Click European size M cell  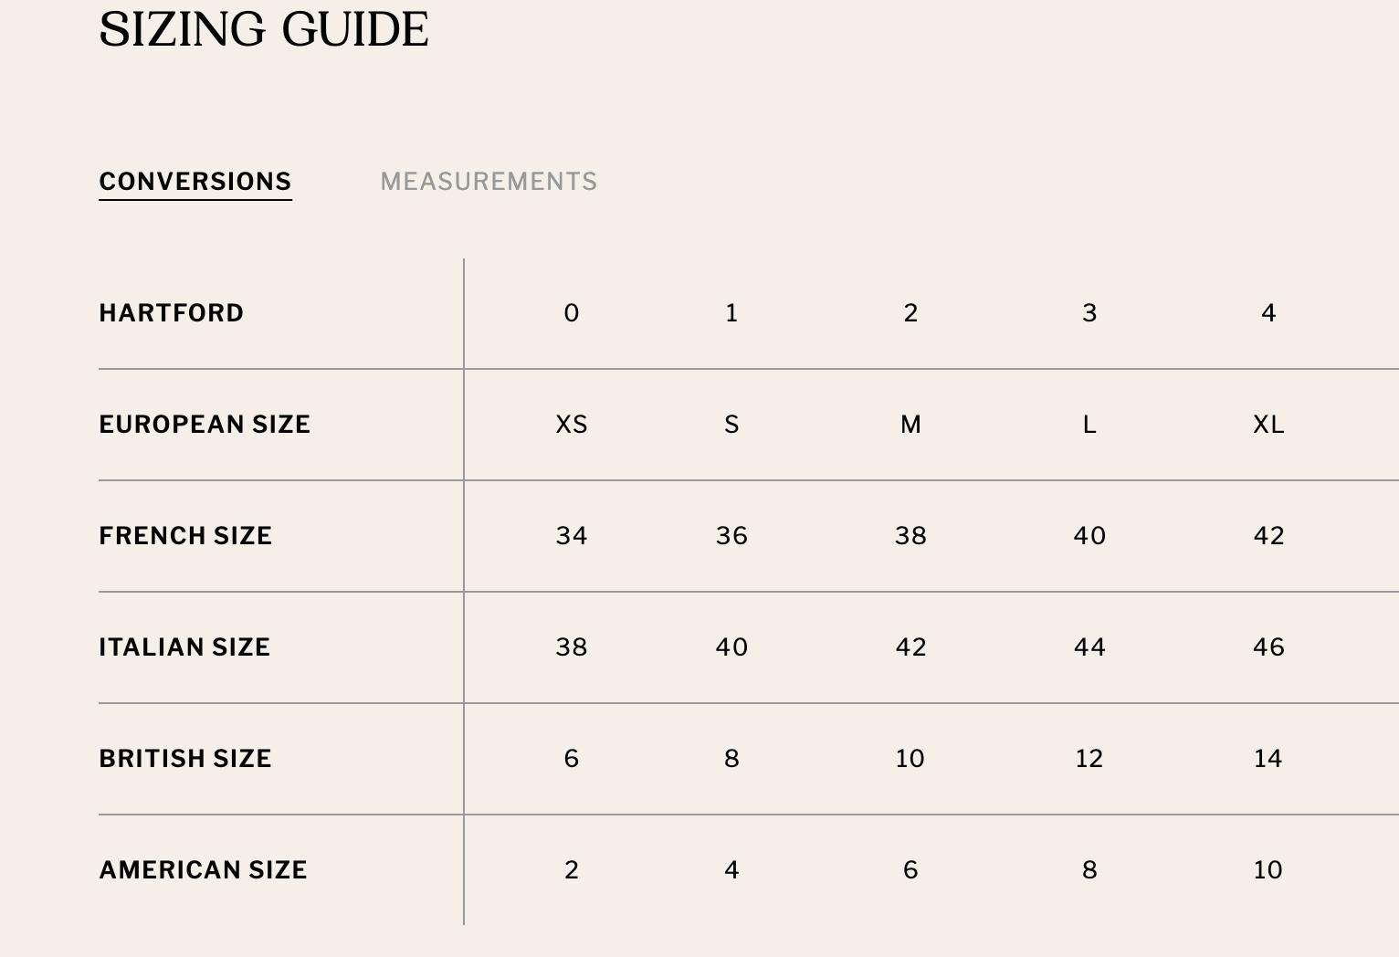point(910,425)
